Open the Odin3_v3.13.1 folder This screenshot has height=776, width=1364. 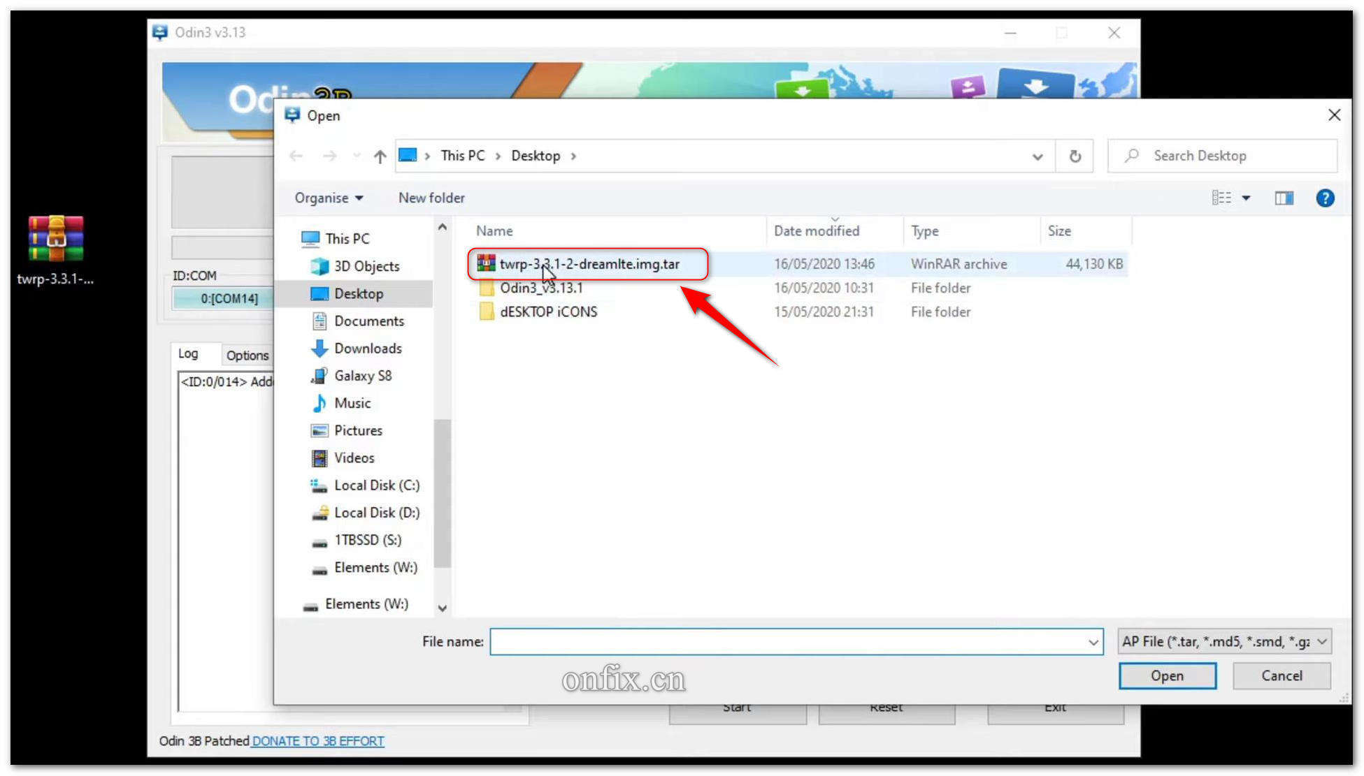click(540, 288)
